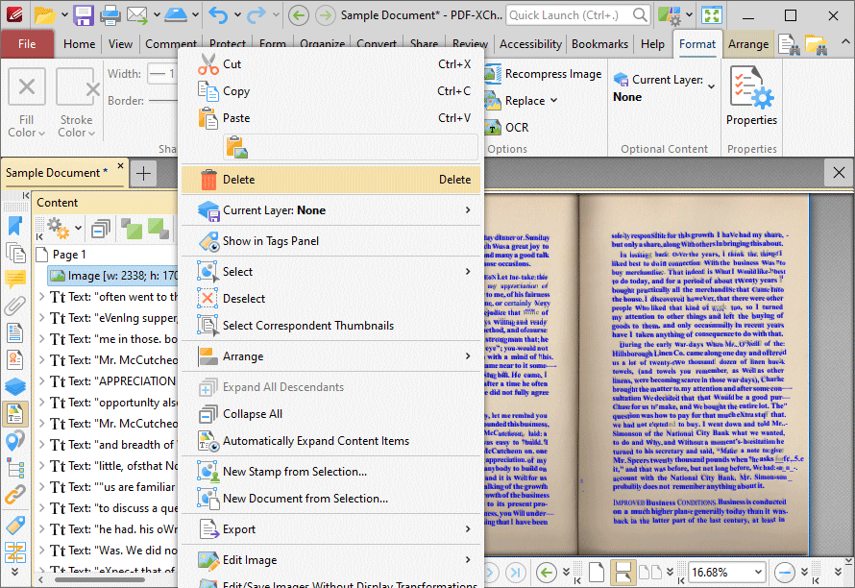Click Deselect in the context menu
855x588 pixels.
(x=332, y=299)
